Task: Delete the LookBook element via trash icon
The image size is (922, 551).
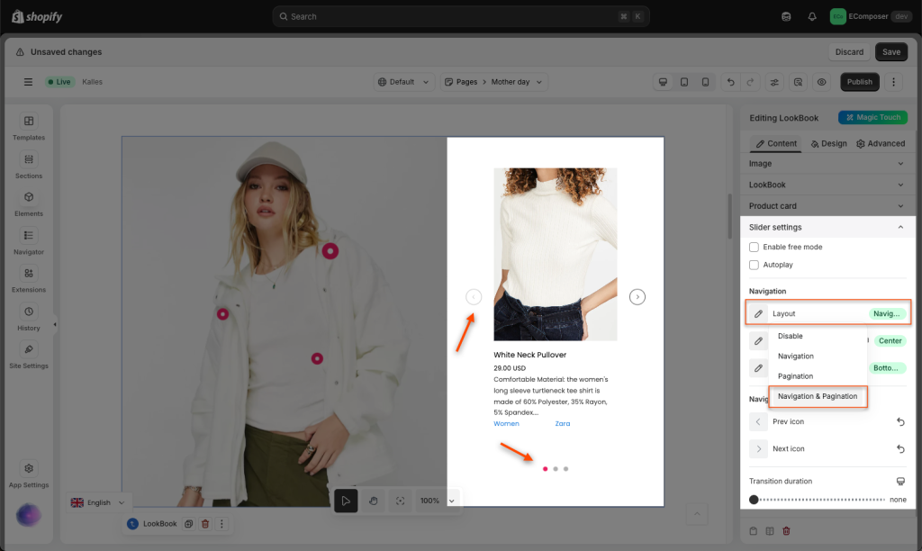Action: click(x=204, y=524)
